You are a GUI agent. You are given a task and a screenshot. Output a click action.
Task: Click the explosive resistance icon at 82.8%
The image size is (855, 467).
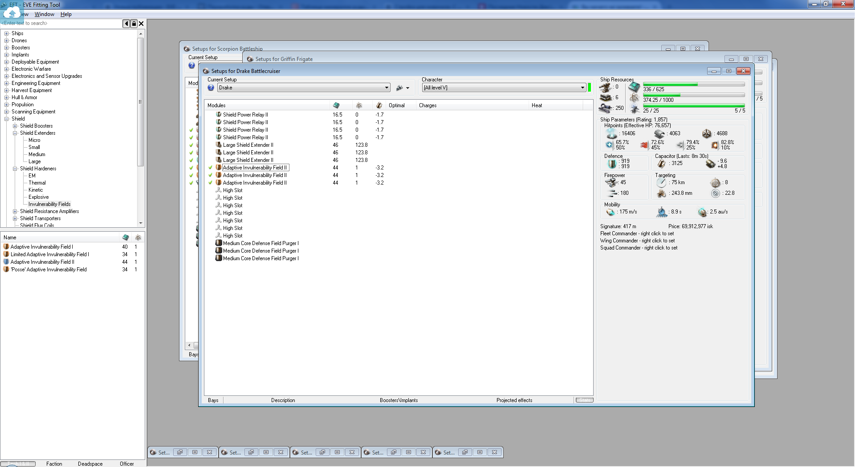point(715,145)
